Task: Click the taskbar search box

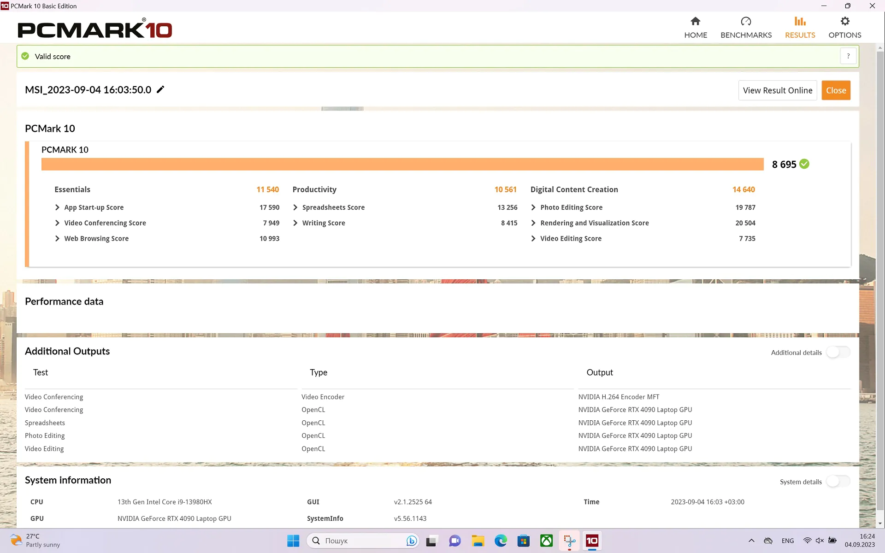Action: pyautogui.click(x=363, y=541)
